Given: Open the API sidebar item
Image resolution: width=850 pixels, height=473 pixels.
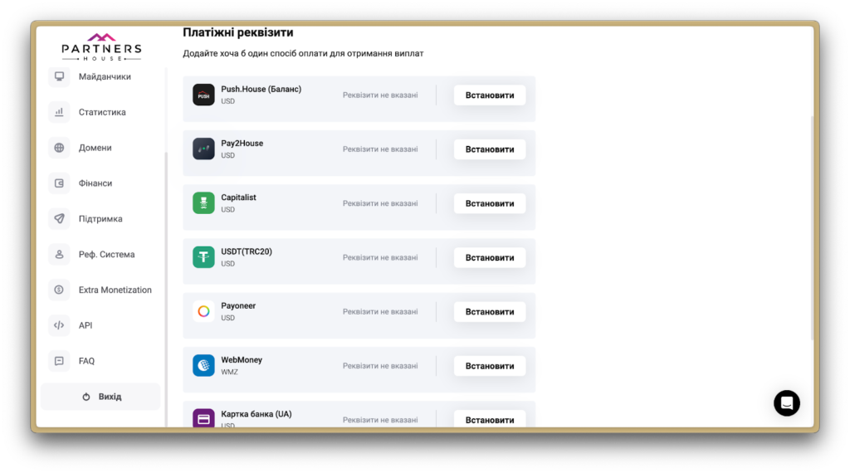Looking at the screenshot, I should pos(85,325).
